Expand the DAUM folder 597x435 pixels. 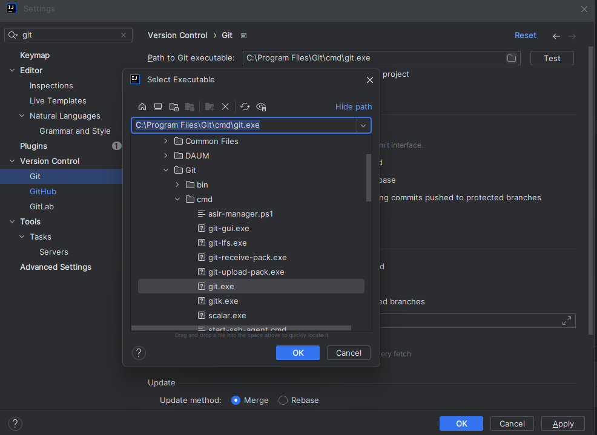(x=166, y=155)
